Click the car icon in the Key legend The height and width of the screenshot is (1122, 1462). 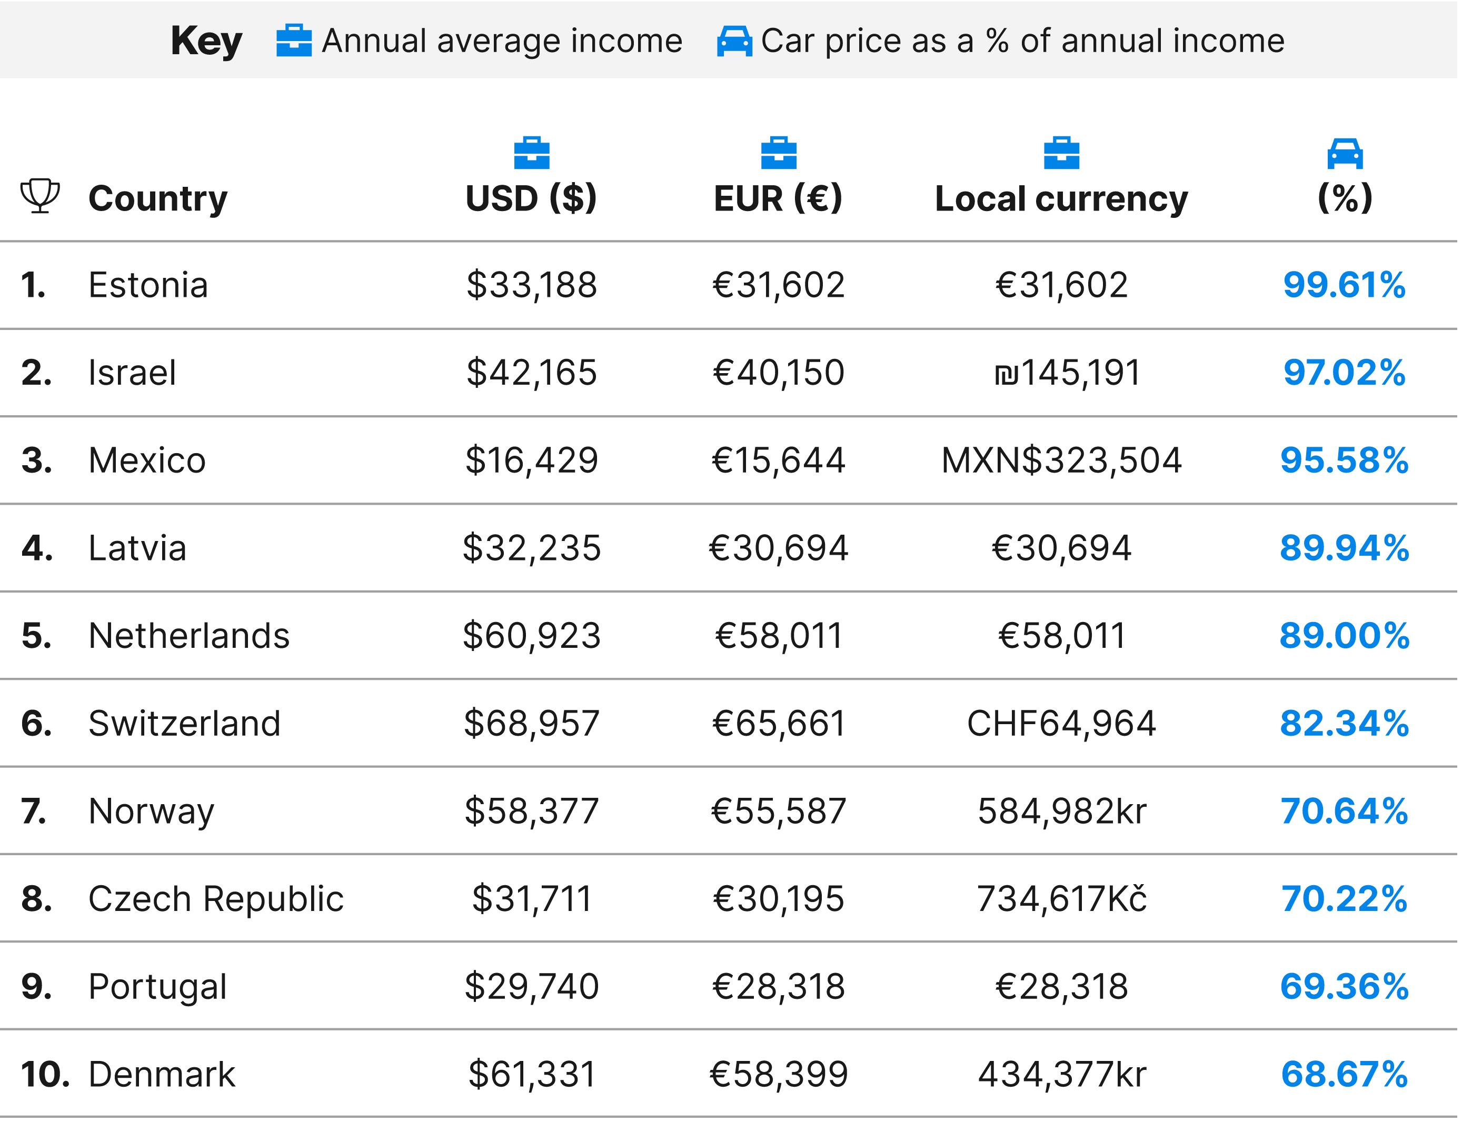coord(734,41)
